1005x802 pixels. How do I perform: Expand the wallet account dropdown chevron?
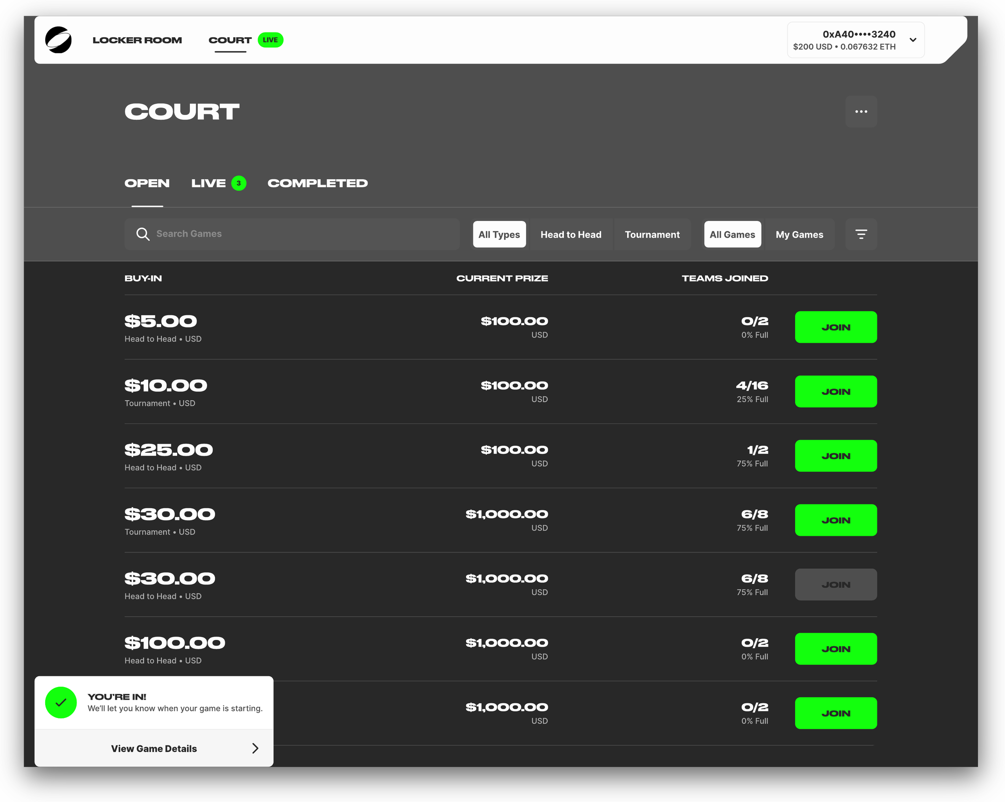[x=913, y=40]
